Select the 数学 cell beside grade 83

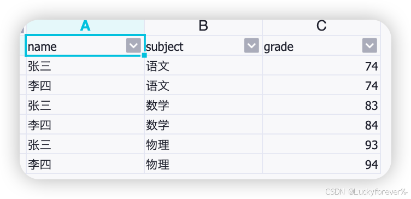(203, 104)
